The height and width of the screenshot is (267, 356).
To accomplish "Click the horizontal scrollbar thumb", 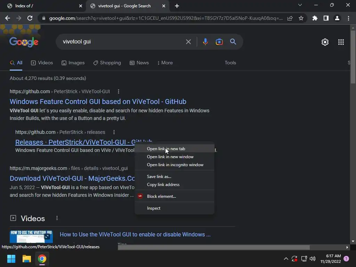I will tap(214, 247).
